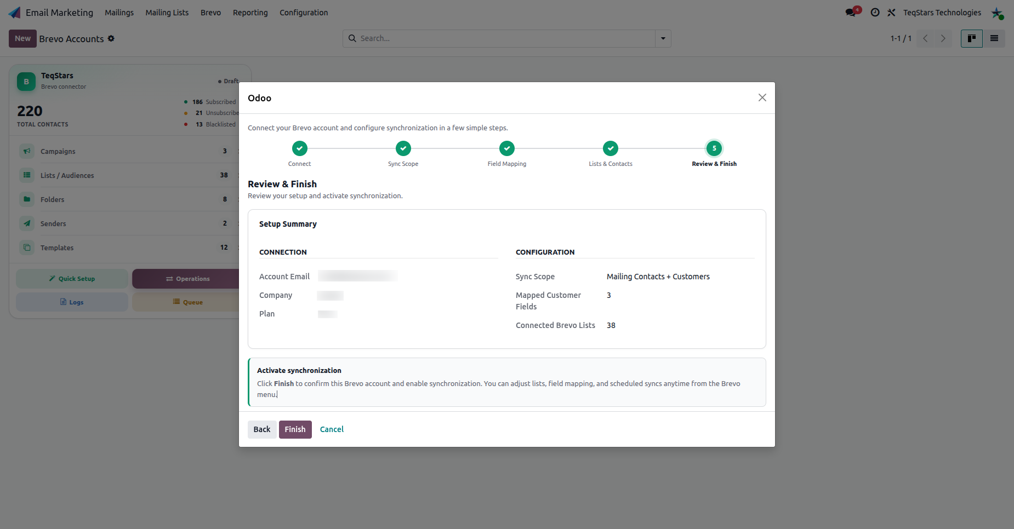Click the 13 Blacklisted stat
Image resolution: width=1014 pixels, height=529 pixels.
click(x=210, y=124)
